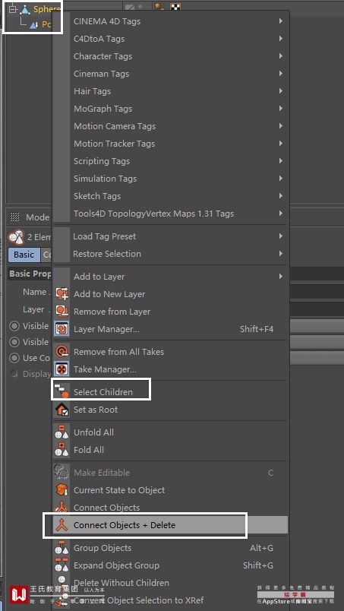This screenshot has width=344, height=611.
Task: Expand the Motion Tracker Tags arrow
Action: (280, 144)
